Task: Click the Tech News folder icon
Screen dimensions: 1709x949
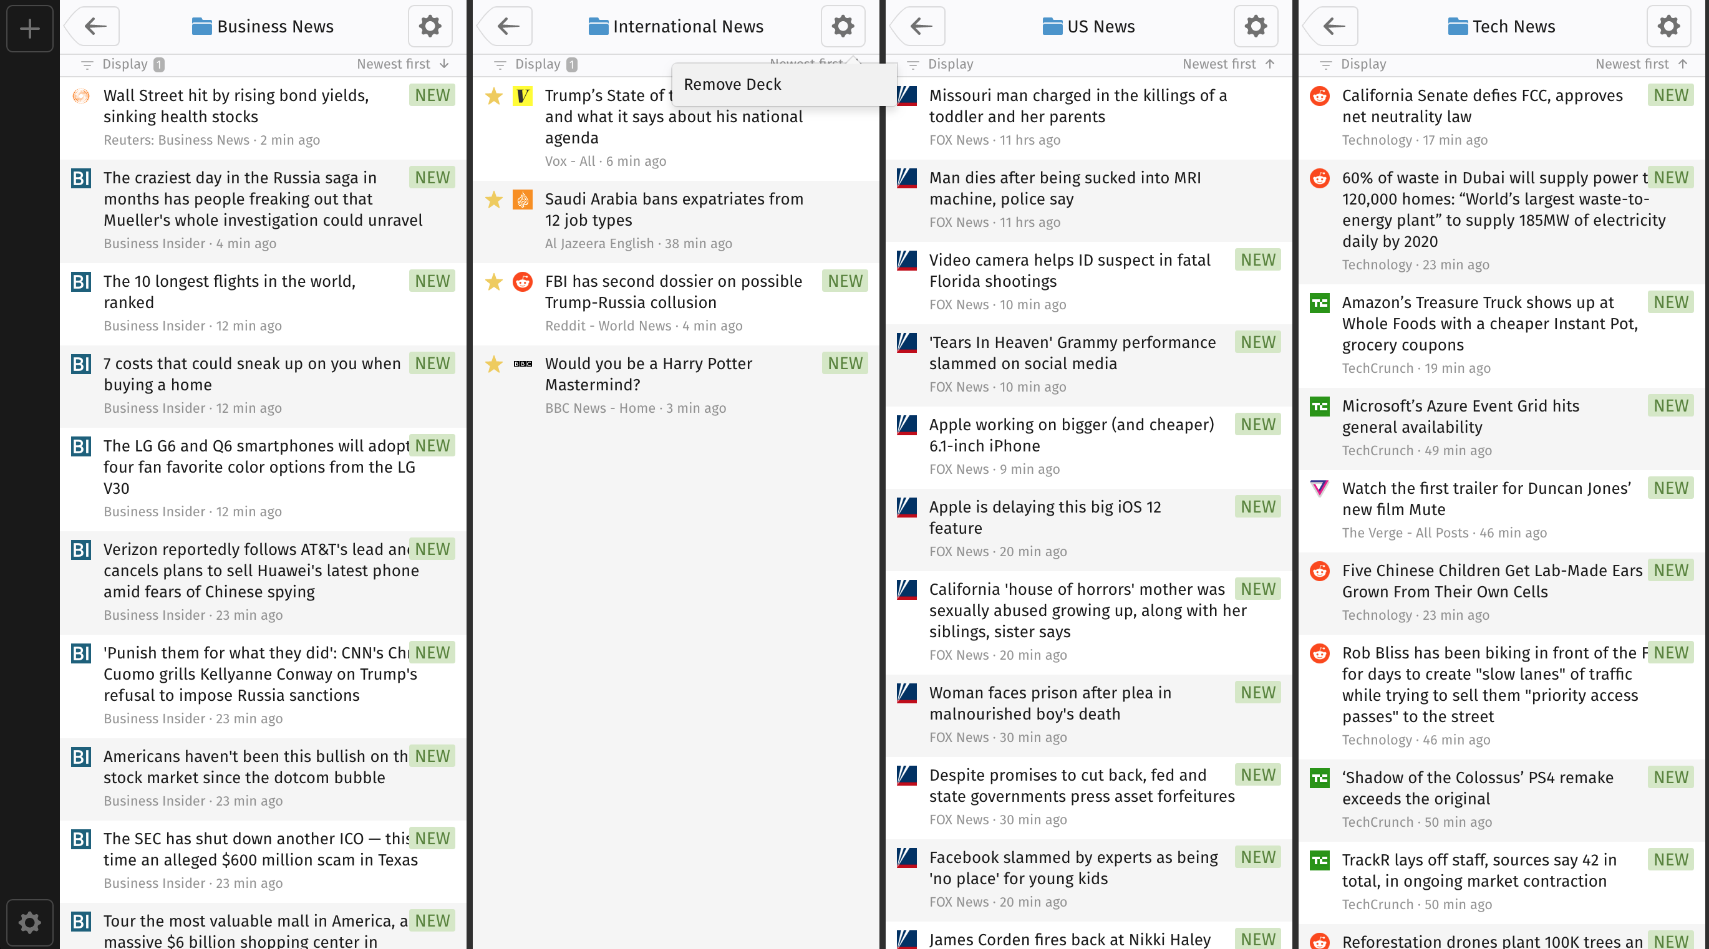Action: pos(1458,27)
